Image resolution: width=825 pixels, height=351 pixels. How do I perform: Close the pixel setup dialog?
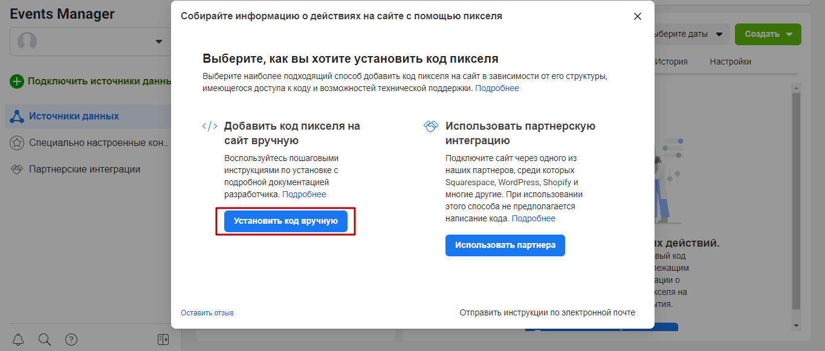637,16
